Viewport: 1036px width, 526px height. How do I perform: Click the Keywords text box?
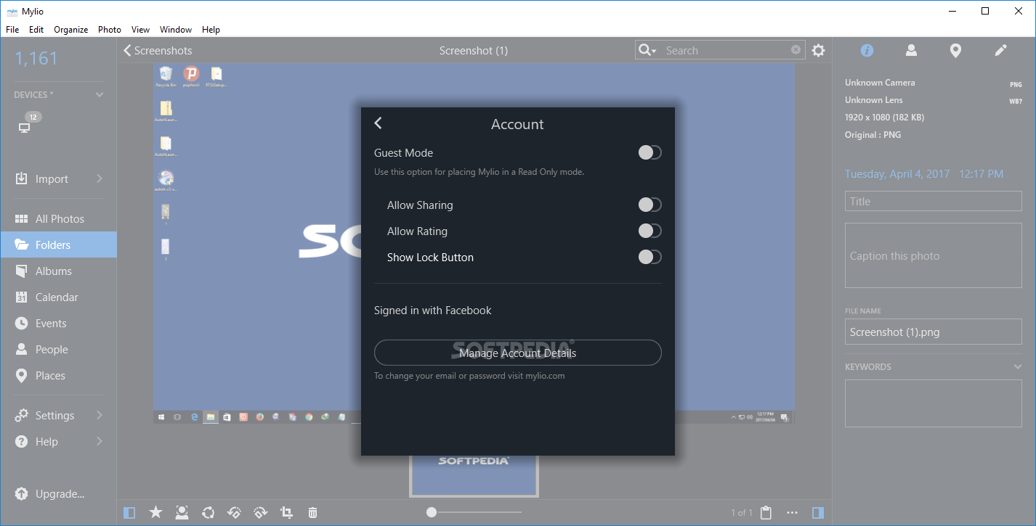pyautogui.click(x=933, y=403)
